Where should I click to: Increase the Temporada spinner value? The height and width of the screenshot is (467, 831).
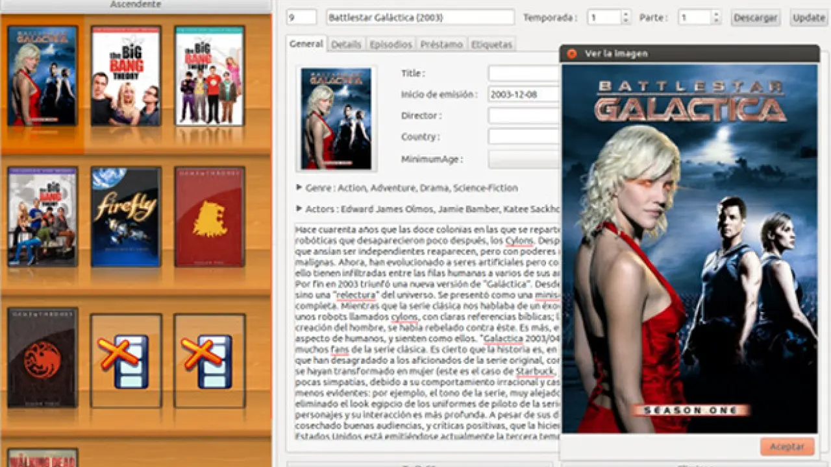625,14
